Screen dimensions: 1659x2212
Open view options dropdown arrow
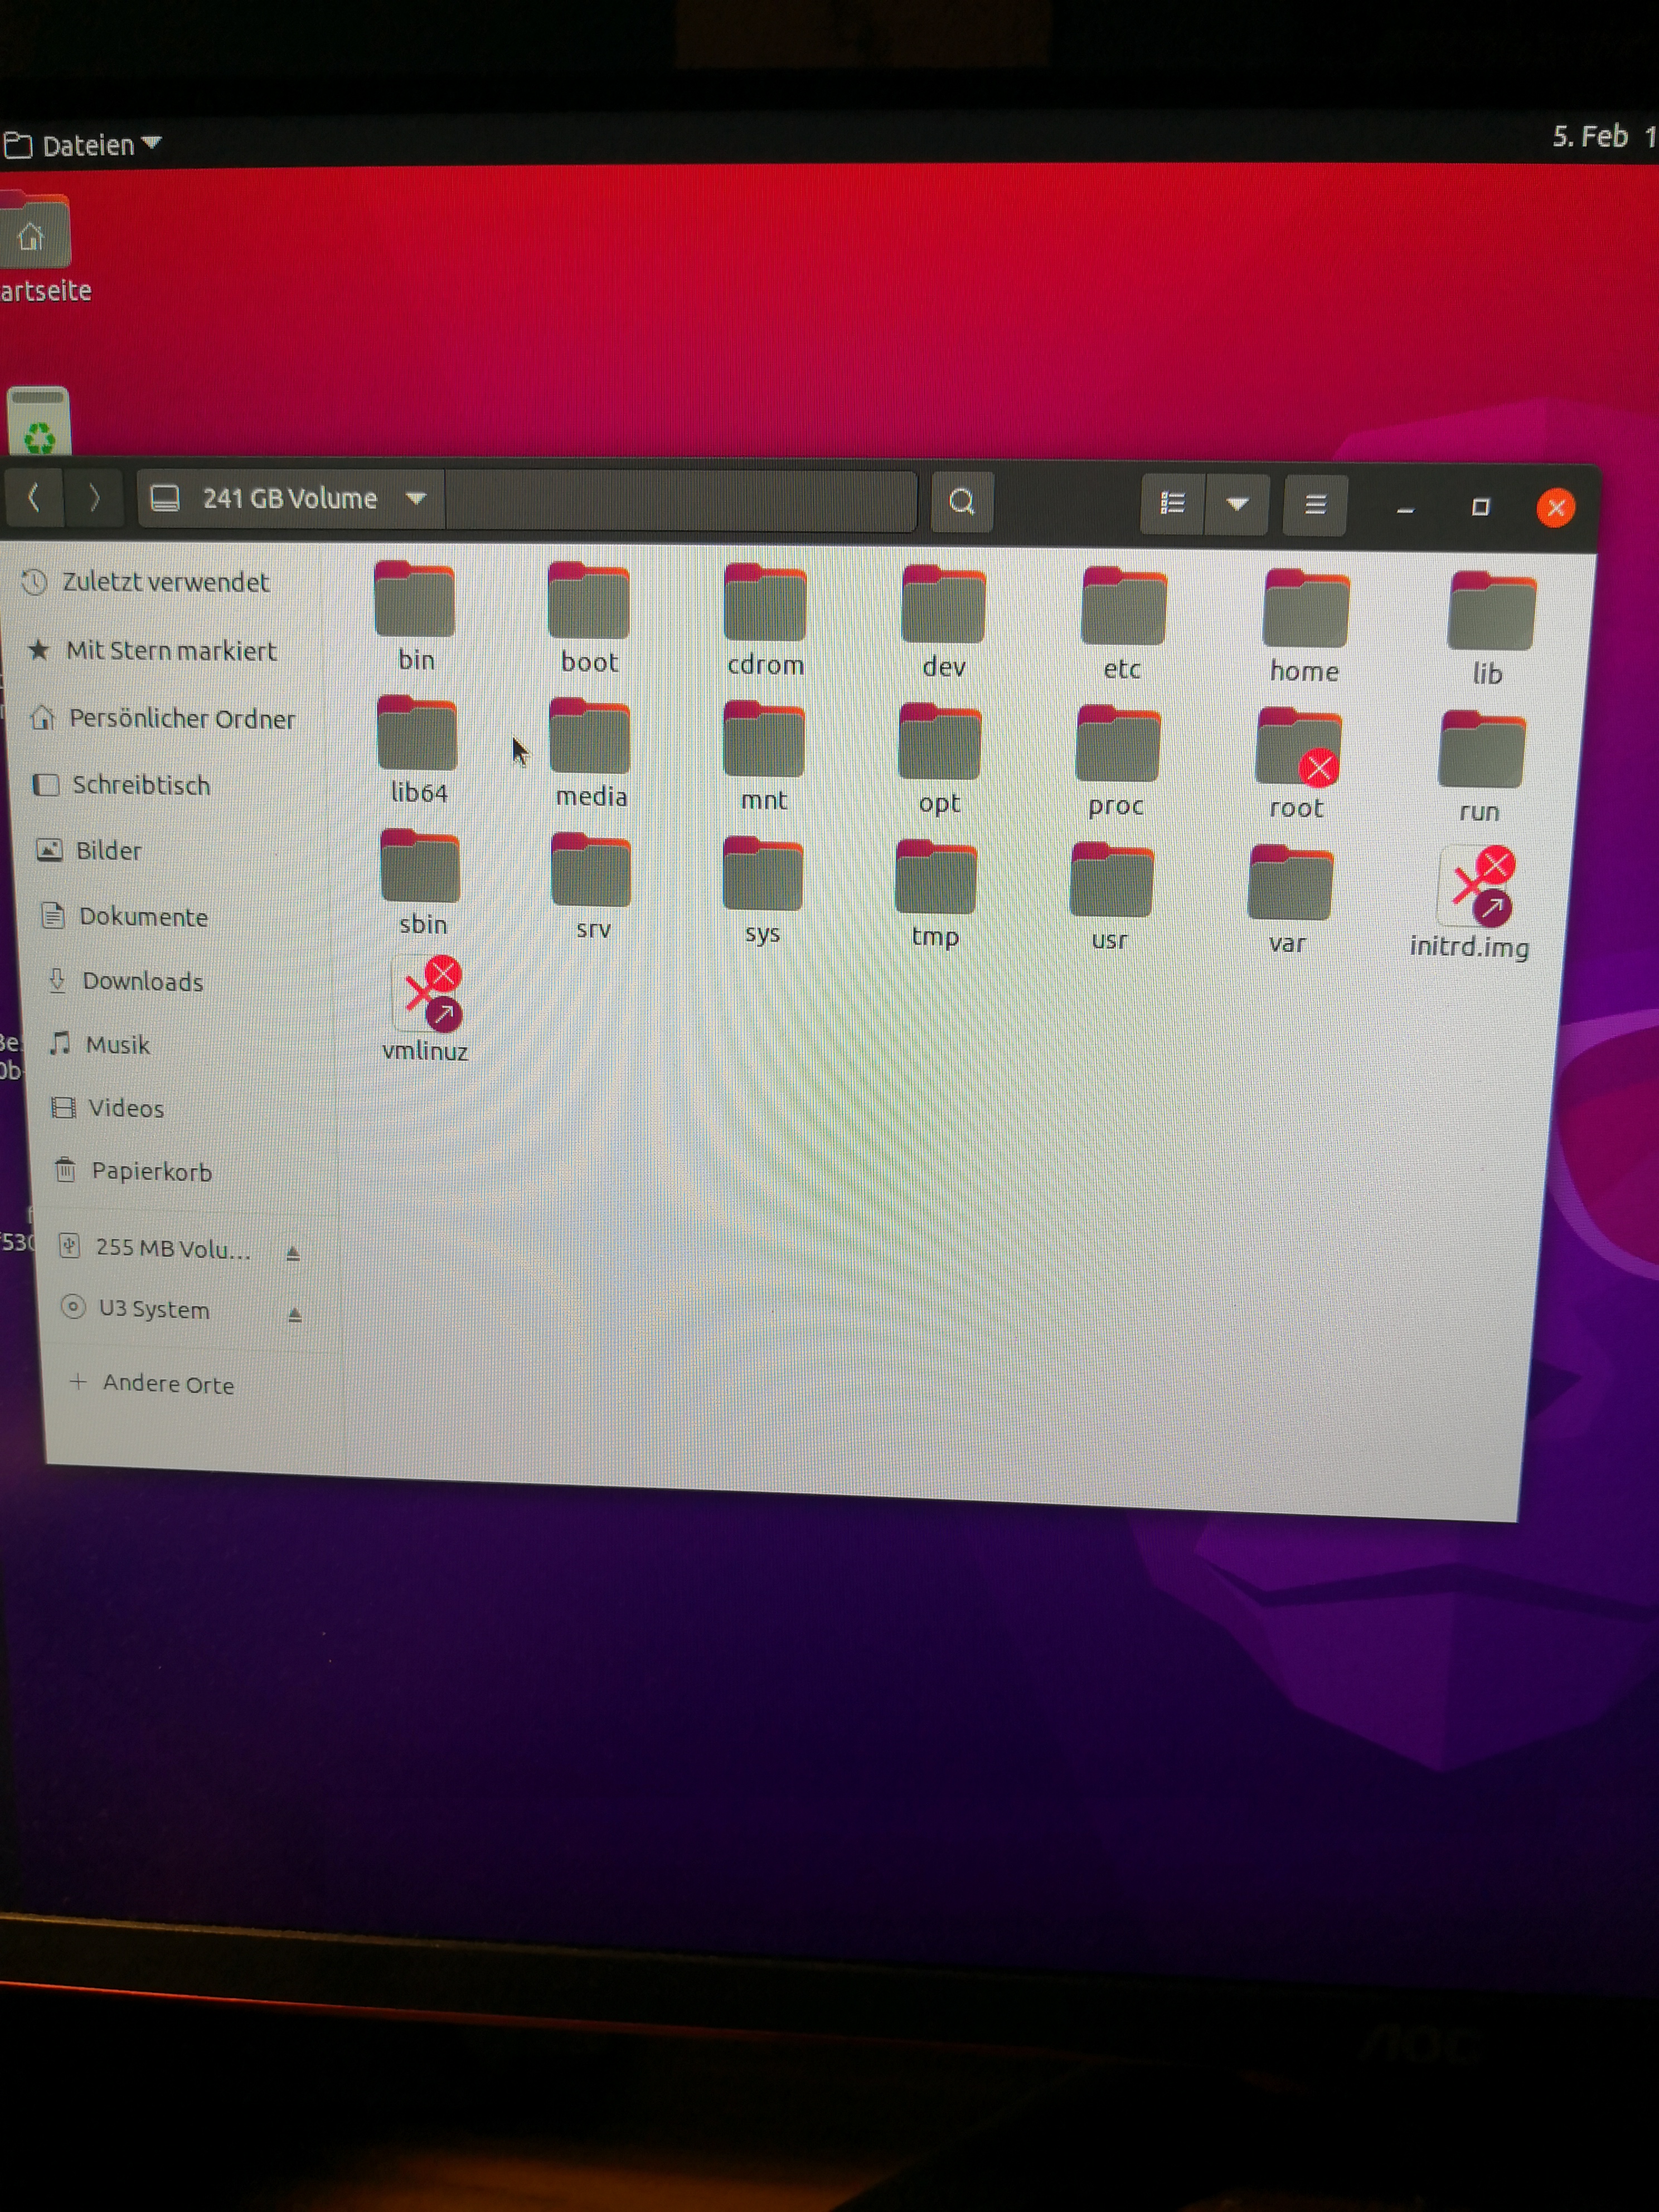pyautogui.click(x=1237, y=504)
